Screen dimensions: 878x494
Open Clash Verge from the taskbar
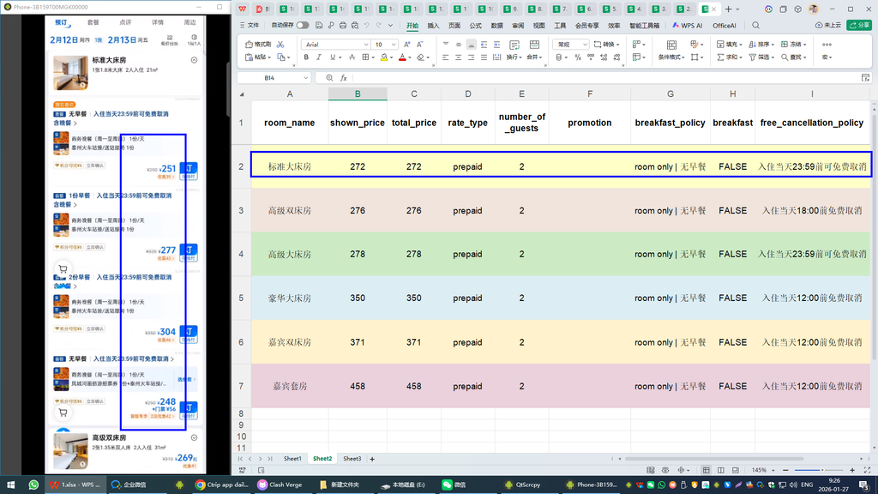[x=280, y=485]
